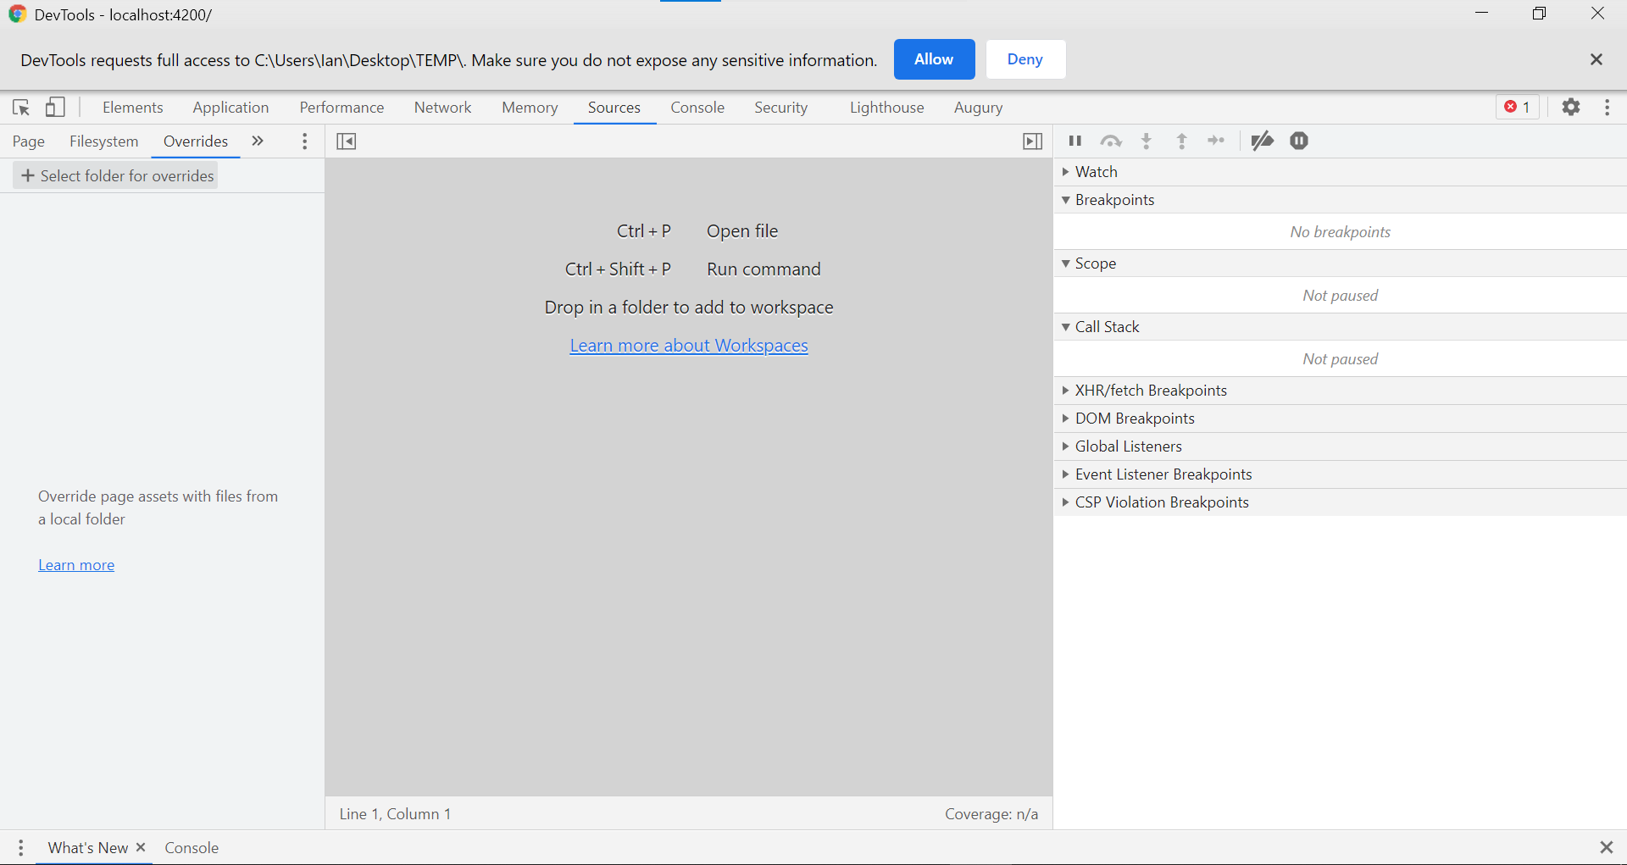
Task: Open DevTools settings gear
Action: [x=1571, y=108]
